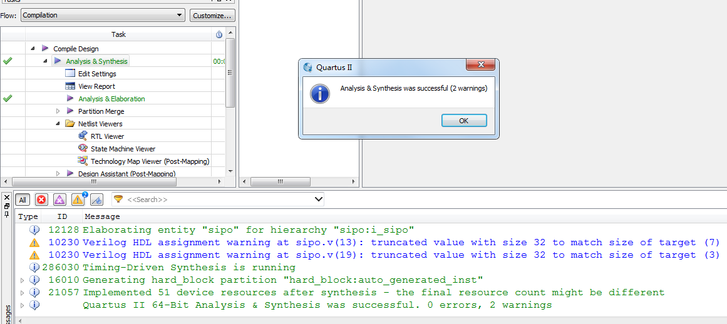Collapse the Netlist Viewers tree node
727x324 pixels.
[58, 123]
